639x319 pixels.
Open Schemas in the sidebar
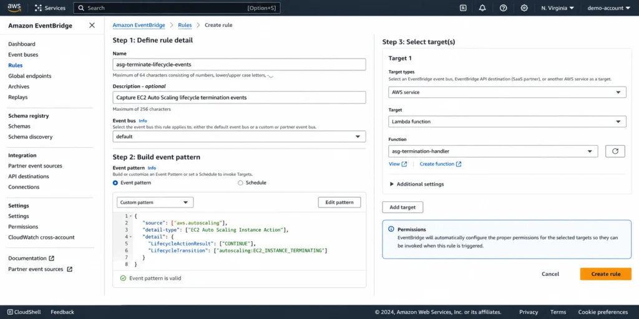tap(19, 126)
